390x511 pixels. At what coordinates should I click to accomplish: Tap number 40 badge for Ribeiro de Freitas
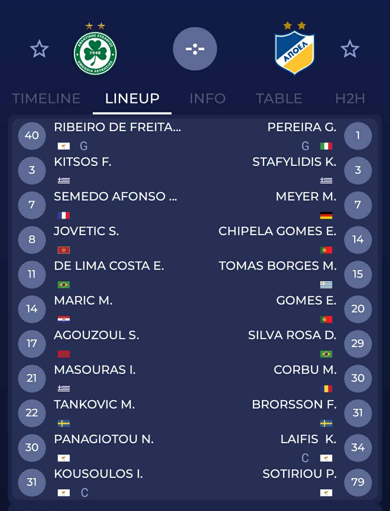coord(32,135)
